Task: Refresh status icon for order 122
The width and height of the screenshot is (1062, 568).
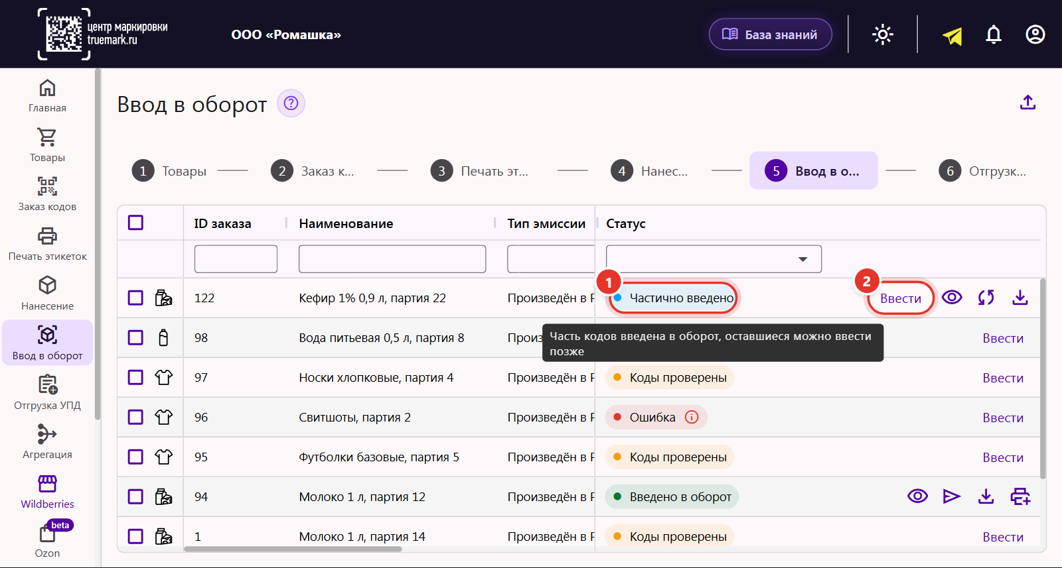Action: 986,298
